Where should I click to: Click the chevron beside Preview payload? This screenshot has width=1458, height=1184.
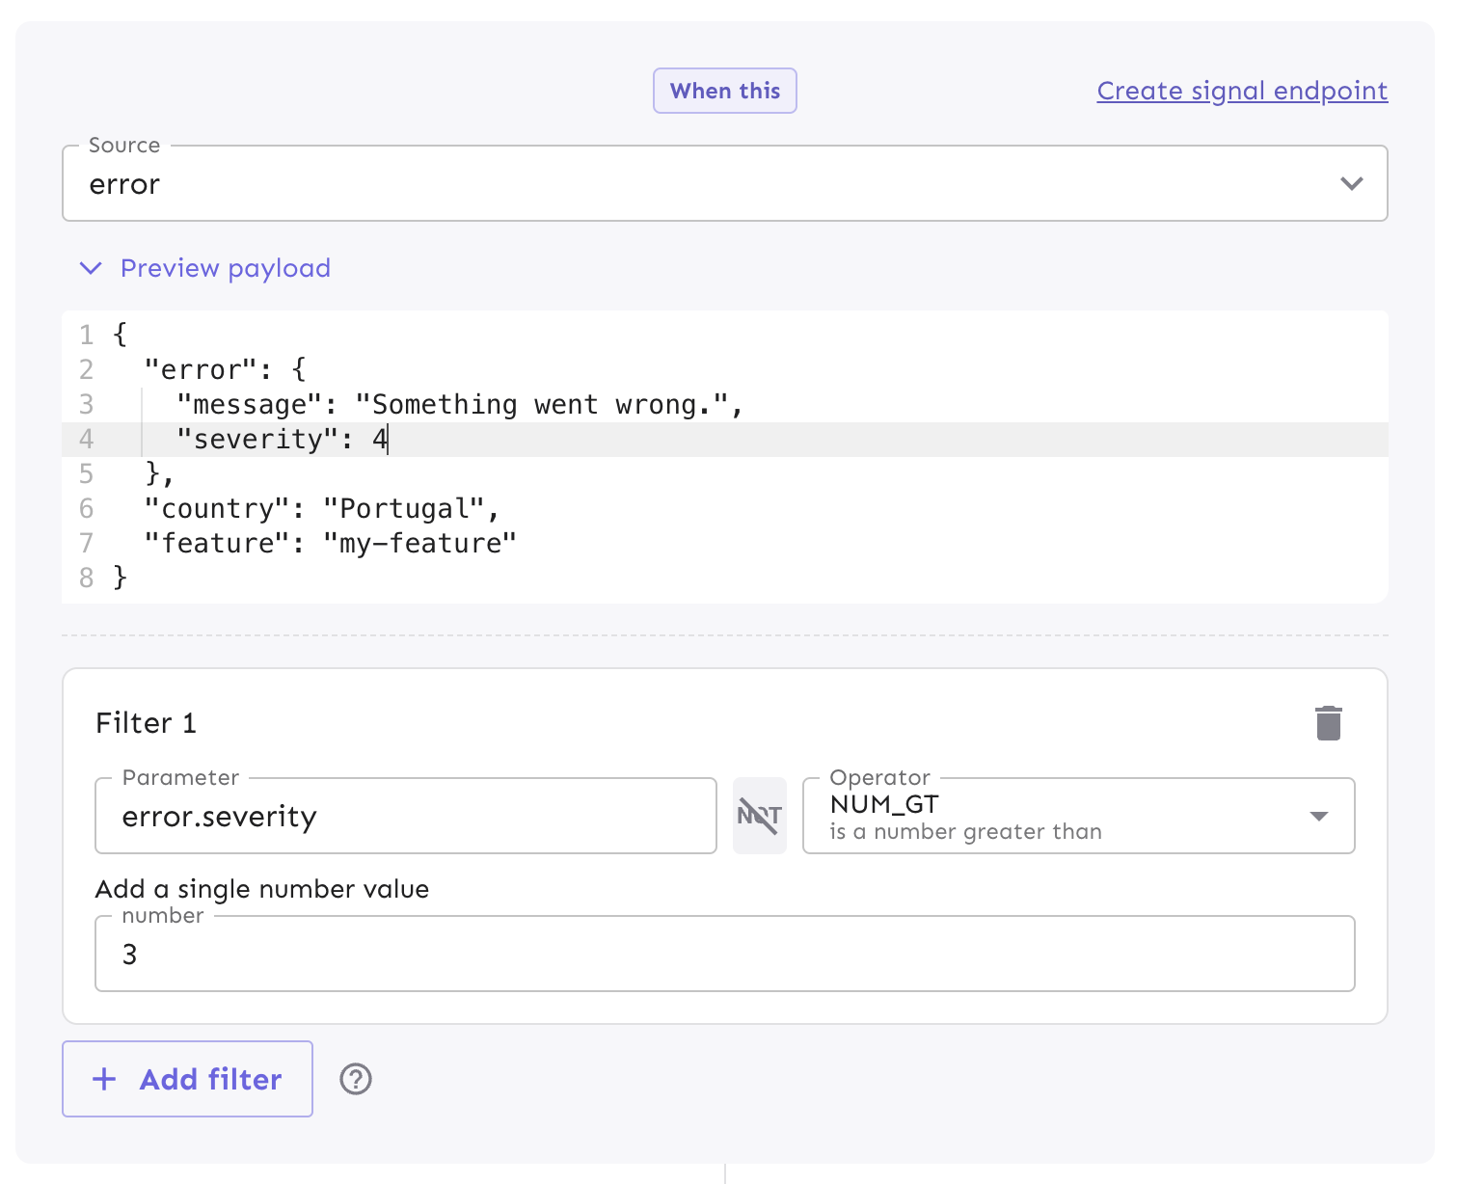[x=90, y=268]
